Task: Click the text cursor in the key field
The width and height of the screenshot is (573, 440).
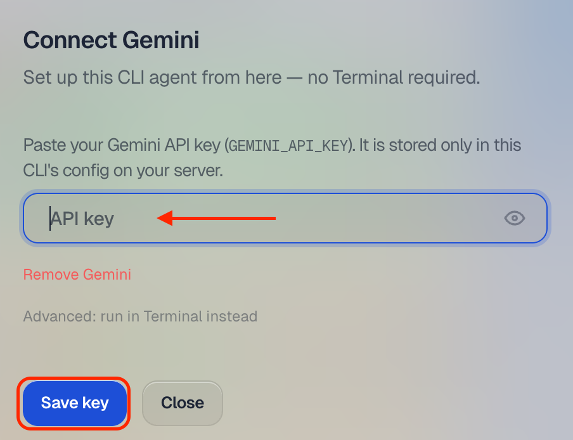Action: pyautogui.click(x=50, y=219)
